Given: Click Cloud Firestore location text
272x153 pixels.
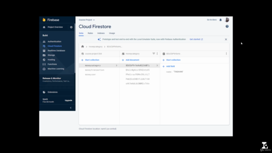Looking at the screenshot, I should pos(98,129).
